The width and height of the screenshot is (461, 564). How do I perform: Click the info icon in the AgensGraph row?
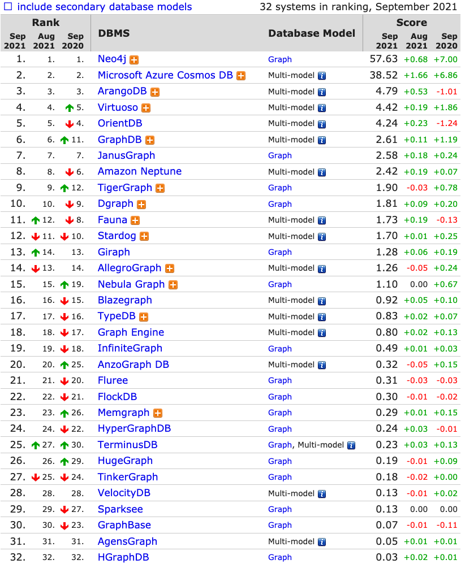click(x=322, y=542)
